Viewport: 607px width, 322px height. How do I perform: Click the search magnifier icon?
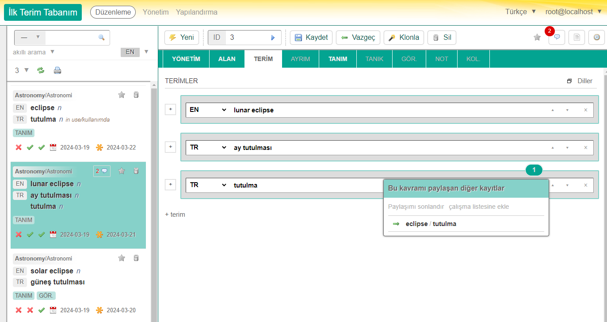[101, 38]
